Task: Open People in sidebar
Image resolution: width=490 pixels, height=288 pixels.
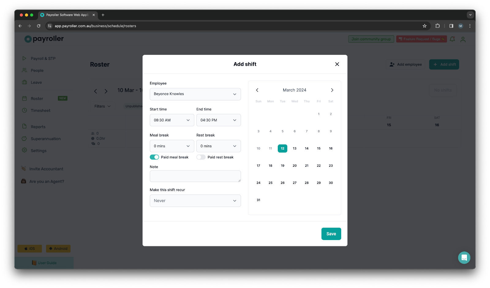Action: click(37, 70)
